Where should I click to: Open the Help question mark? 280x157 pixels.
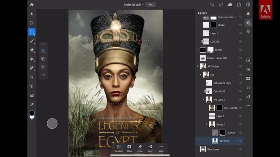(x=248, y=5)
